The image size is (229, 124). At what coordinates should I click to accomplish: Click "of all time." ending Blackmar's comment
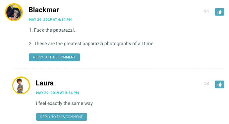pyautogui.click(x=143, y=44)
